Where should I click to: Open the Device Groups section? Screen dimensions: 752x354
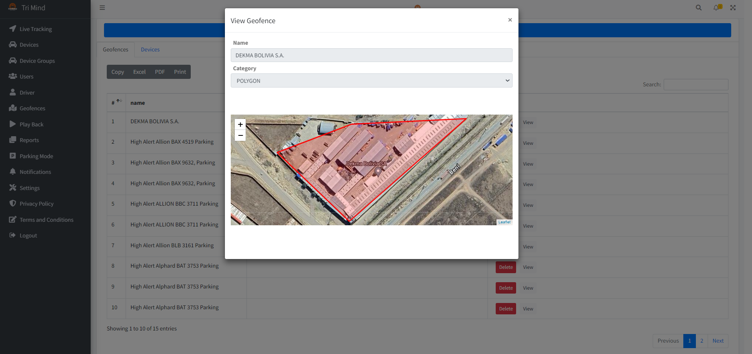(x=37, y=60)
